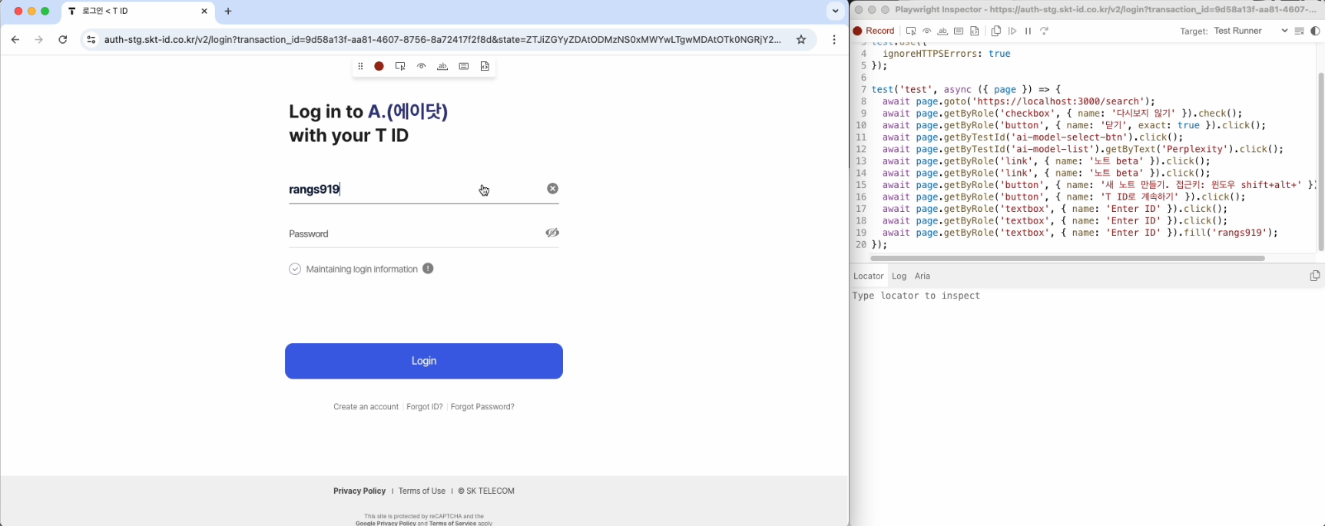Focus the 'Type locator to inspect' field
1325x526 pixels.
1087,296
